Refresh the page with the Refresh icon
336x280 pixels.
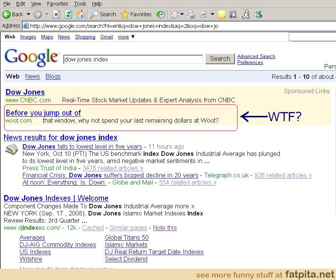68,14
